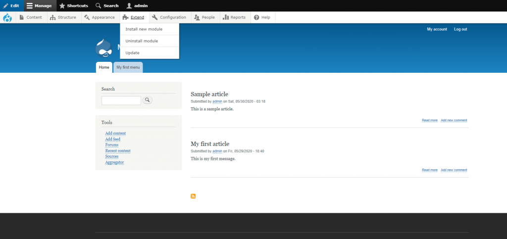The width and height of the screenshot is (507, 239).
Task: Open the admin user menu
Action: point(138,5)
